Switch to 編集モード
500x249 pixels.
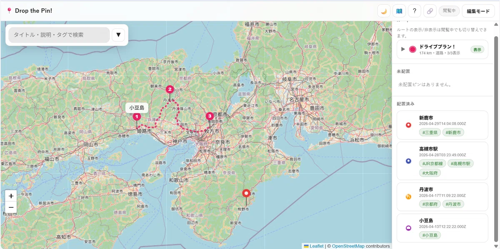[x=478, y=11]
